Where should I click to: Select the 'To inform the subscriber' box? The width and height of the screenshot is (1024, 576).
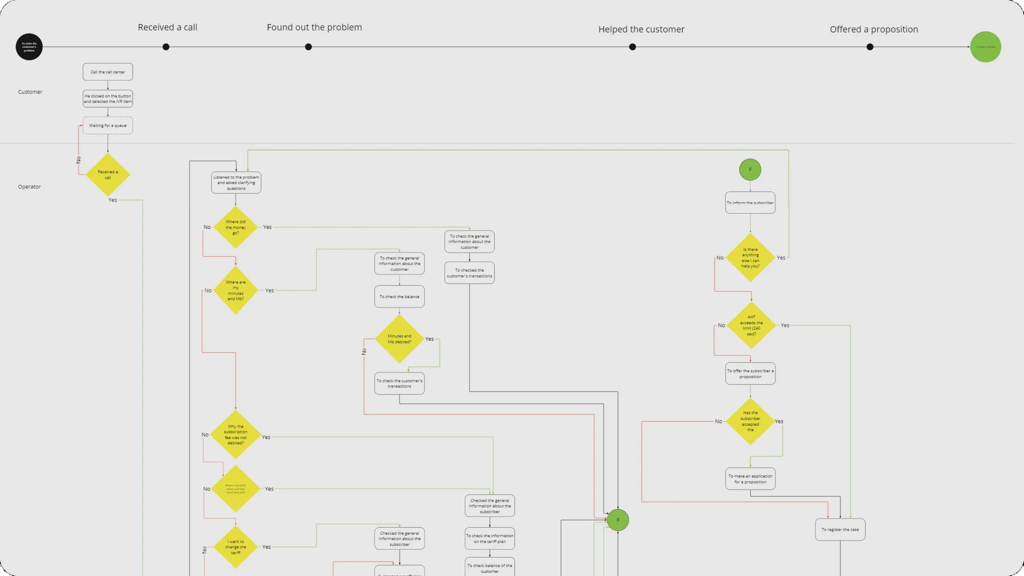tap(750, 203)
